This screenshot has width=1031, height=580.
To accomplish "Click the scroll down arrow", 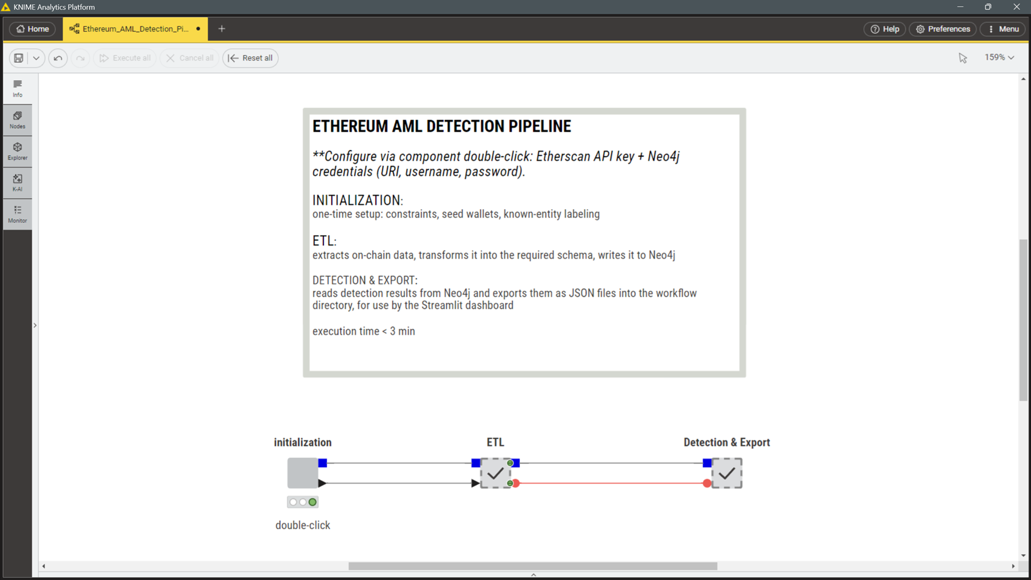I will [1023, 556].
